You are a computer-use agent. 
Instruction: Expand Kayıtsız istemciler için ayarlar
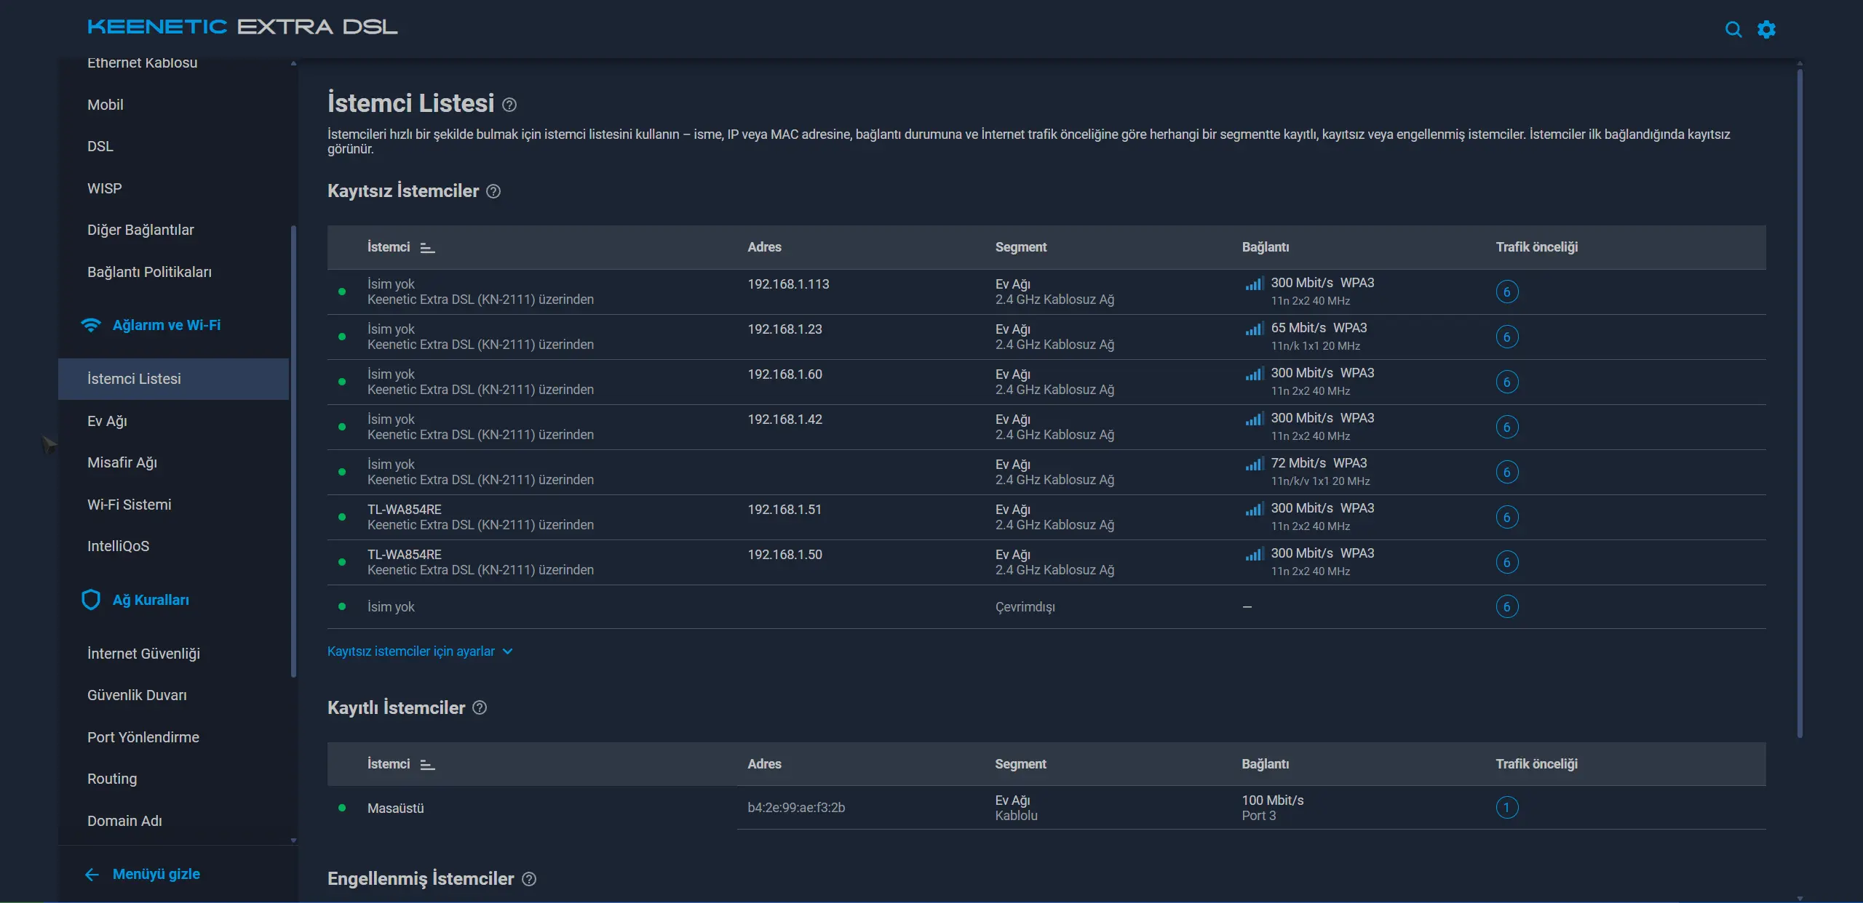[420, 651]
